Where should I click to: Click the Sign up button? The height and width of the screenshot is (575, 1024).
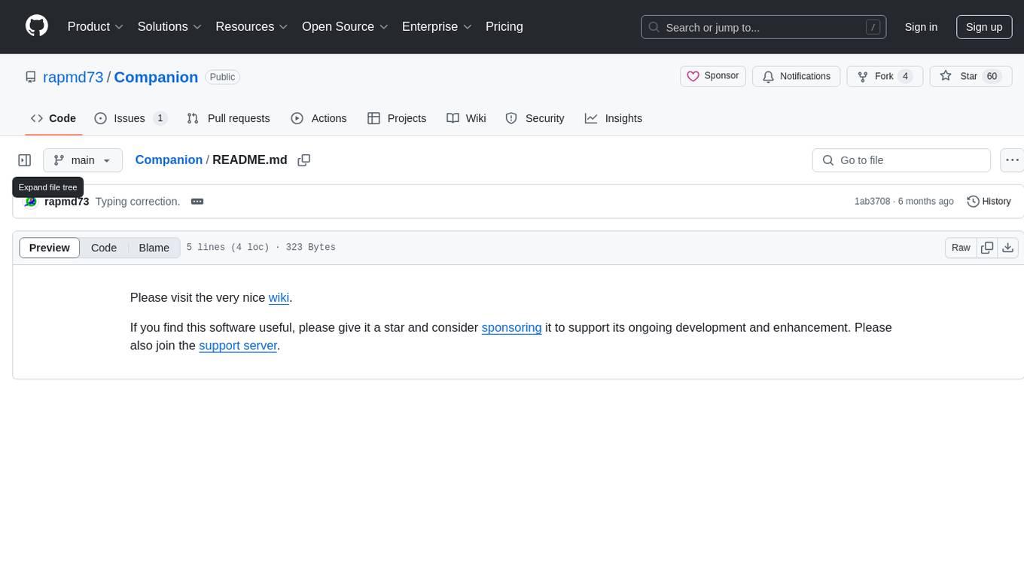[984, 27]
